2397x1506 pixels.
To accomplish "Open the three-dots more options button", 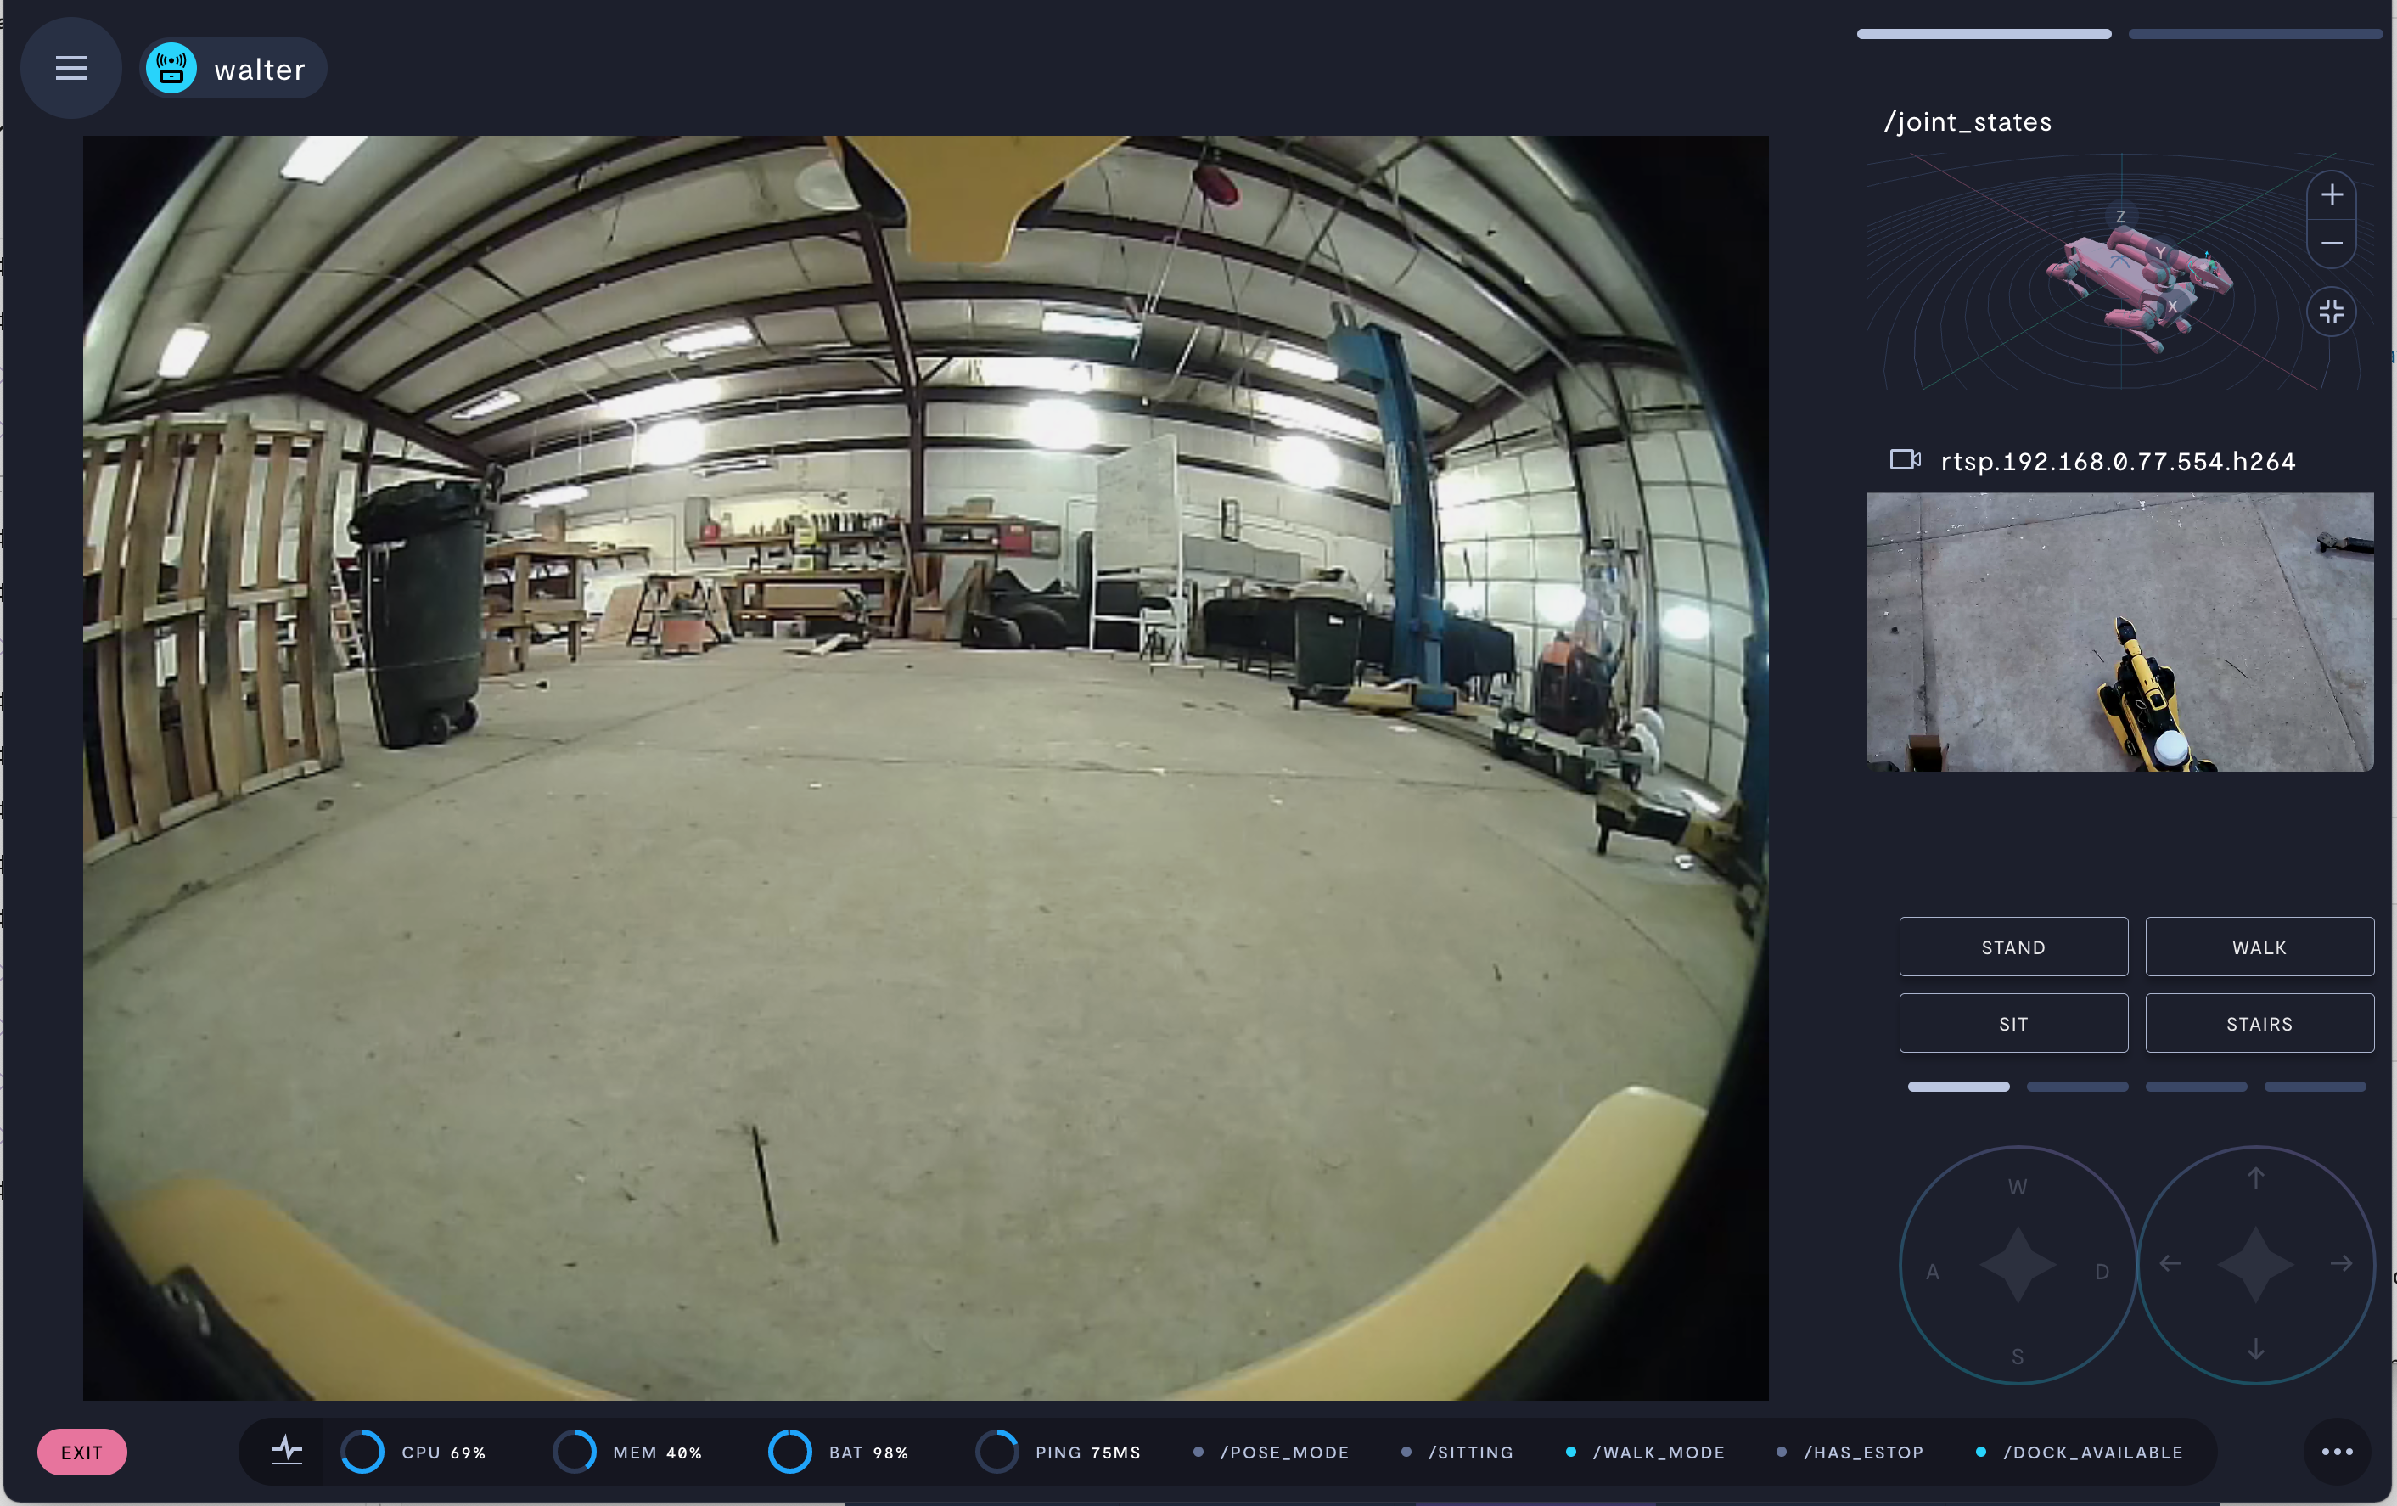I will [2336, 1452].
